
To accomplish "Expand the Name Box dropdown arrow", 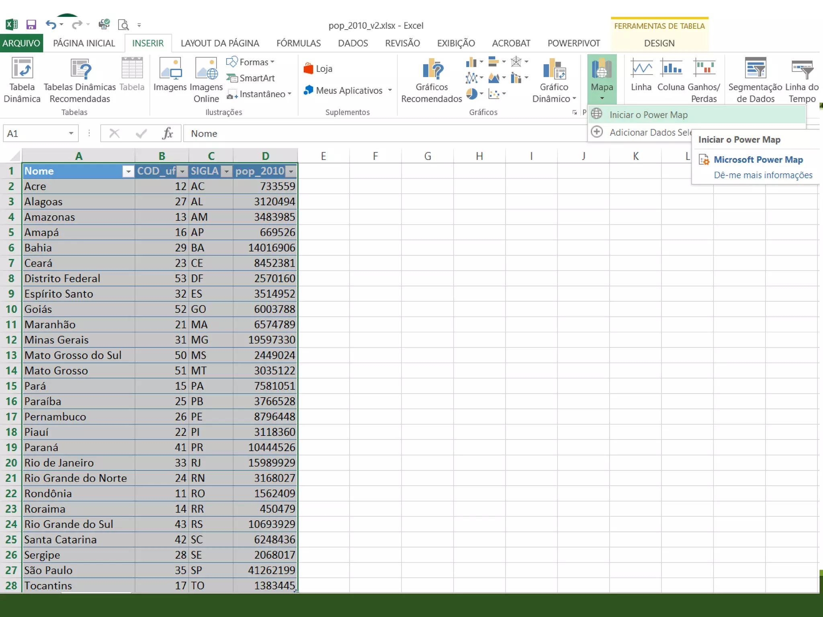I will (71, 133).
